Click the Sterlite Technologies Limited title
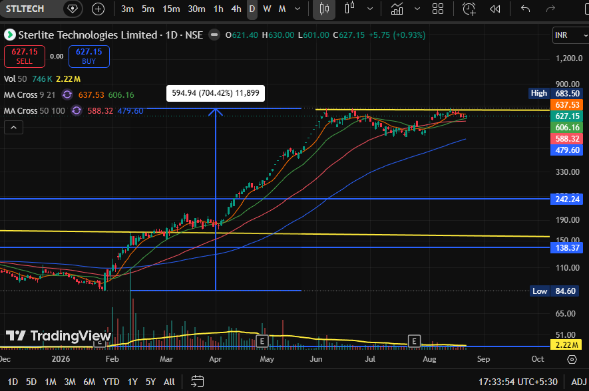Screen dimensions: 589x391 pos(88,35)
